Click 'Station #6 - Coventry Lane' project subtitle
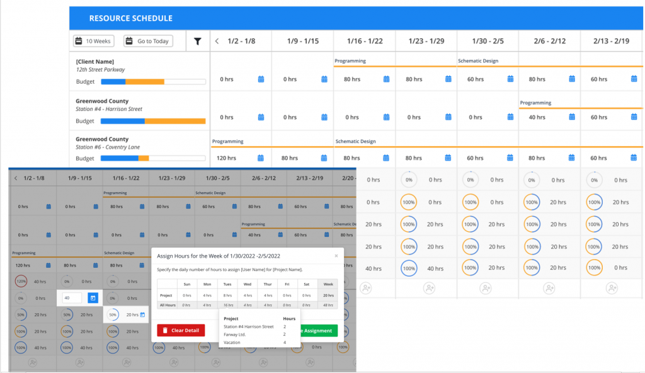 [108, 147]
